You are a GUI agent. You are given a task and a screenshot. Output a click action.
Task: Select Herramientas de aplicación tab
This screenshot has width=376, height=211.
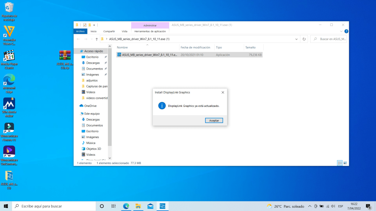click(149, 31)
